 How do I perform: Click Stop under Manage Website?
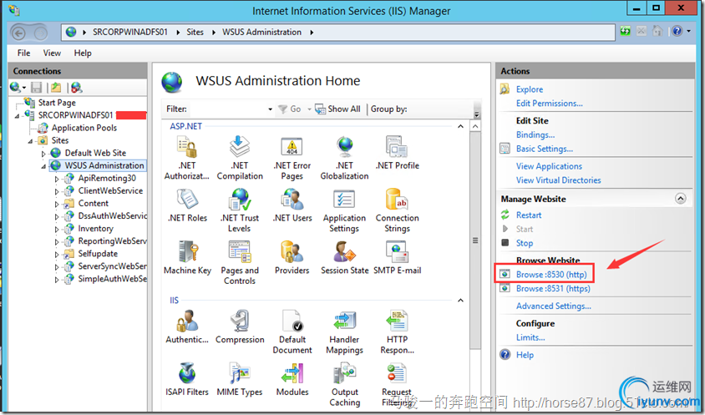click(525, 243)
